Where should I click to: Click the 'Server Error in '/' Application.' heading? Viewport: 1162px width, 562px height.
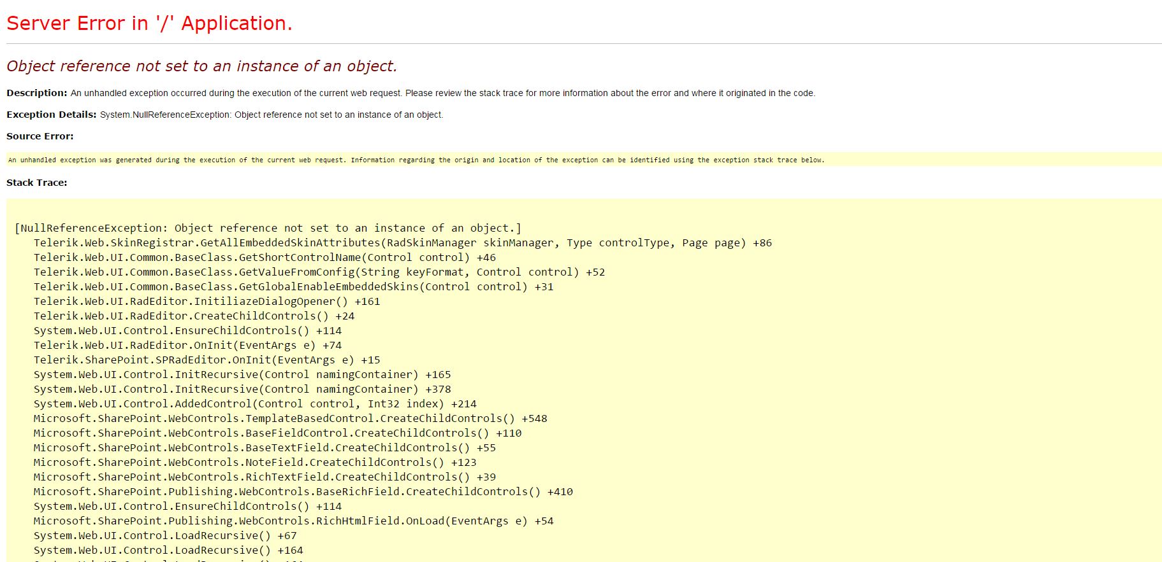click(149, 24)
